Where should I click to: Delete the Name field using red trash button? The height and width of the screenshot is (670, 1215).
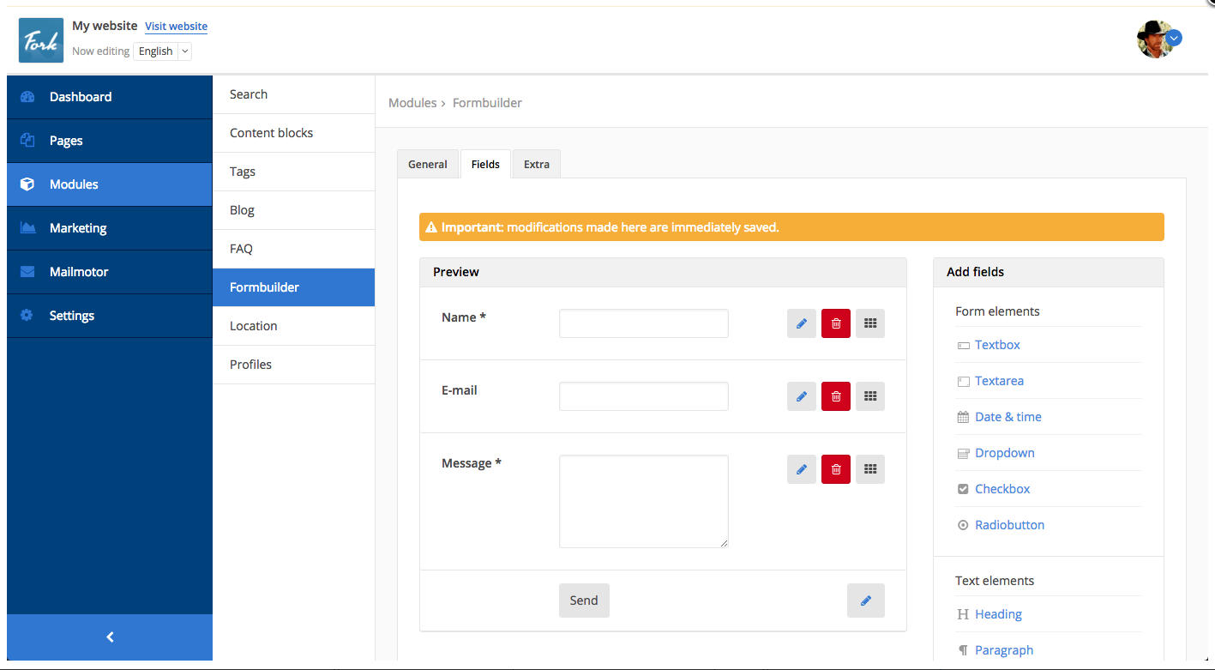pos(836,323)
